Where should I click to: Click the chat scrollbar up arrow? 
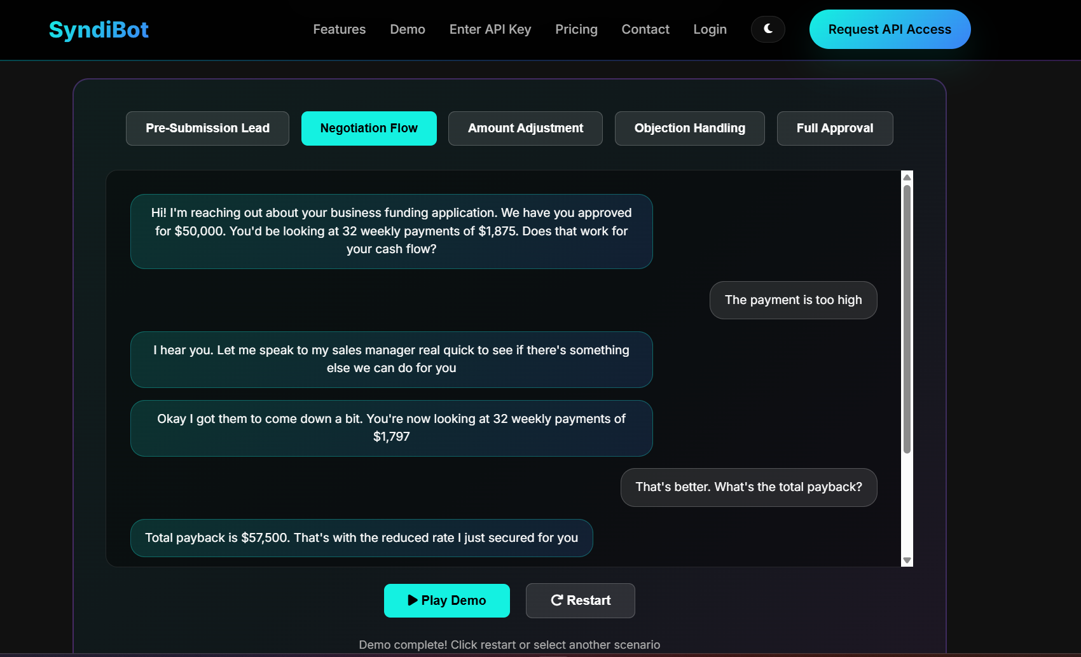pos(907,177)
